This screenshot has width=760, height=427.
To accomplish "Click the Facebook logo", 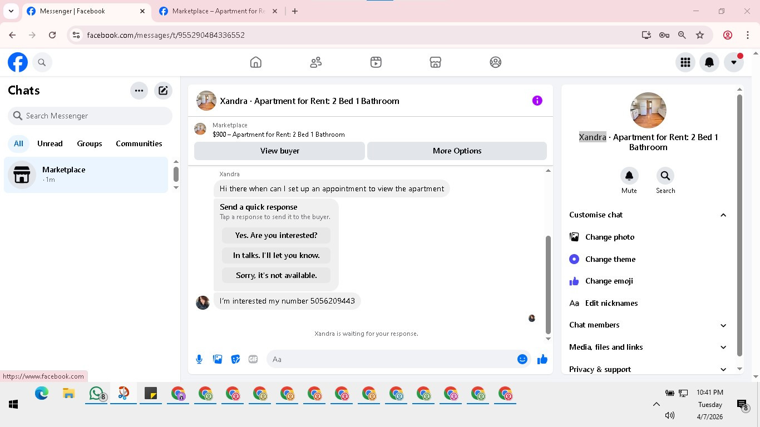I will click(18, 62).
